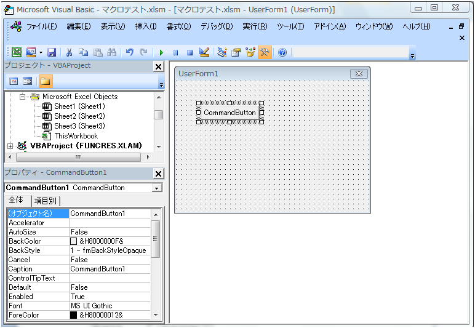Click the Insert UserForm toolbar icon
The height and width of the screenshot is (328, 475).
point(31,52)
